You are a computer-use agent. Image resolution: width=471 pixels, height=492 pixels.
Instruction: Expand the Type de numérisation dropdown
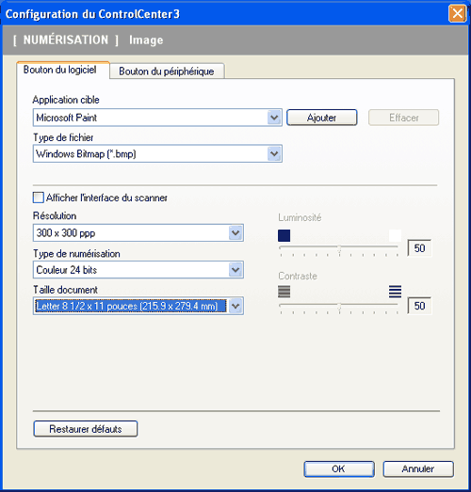tap(235, 270)
